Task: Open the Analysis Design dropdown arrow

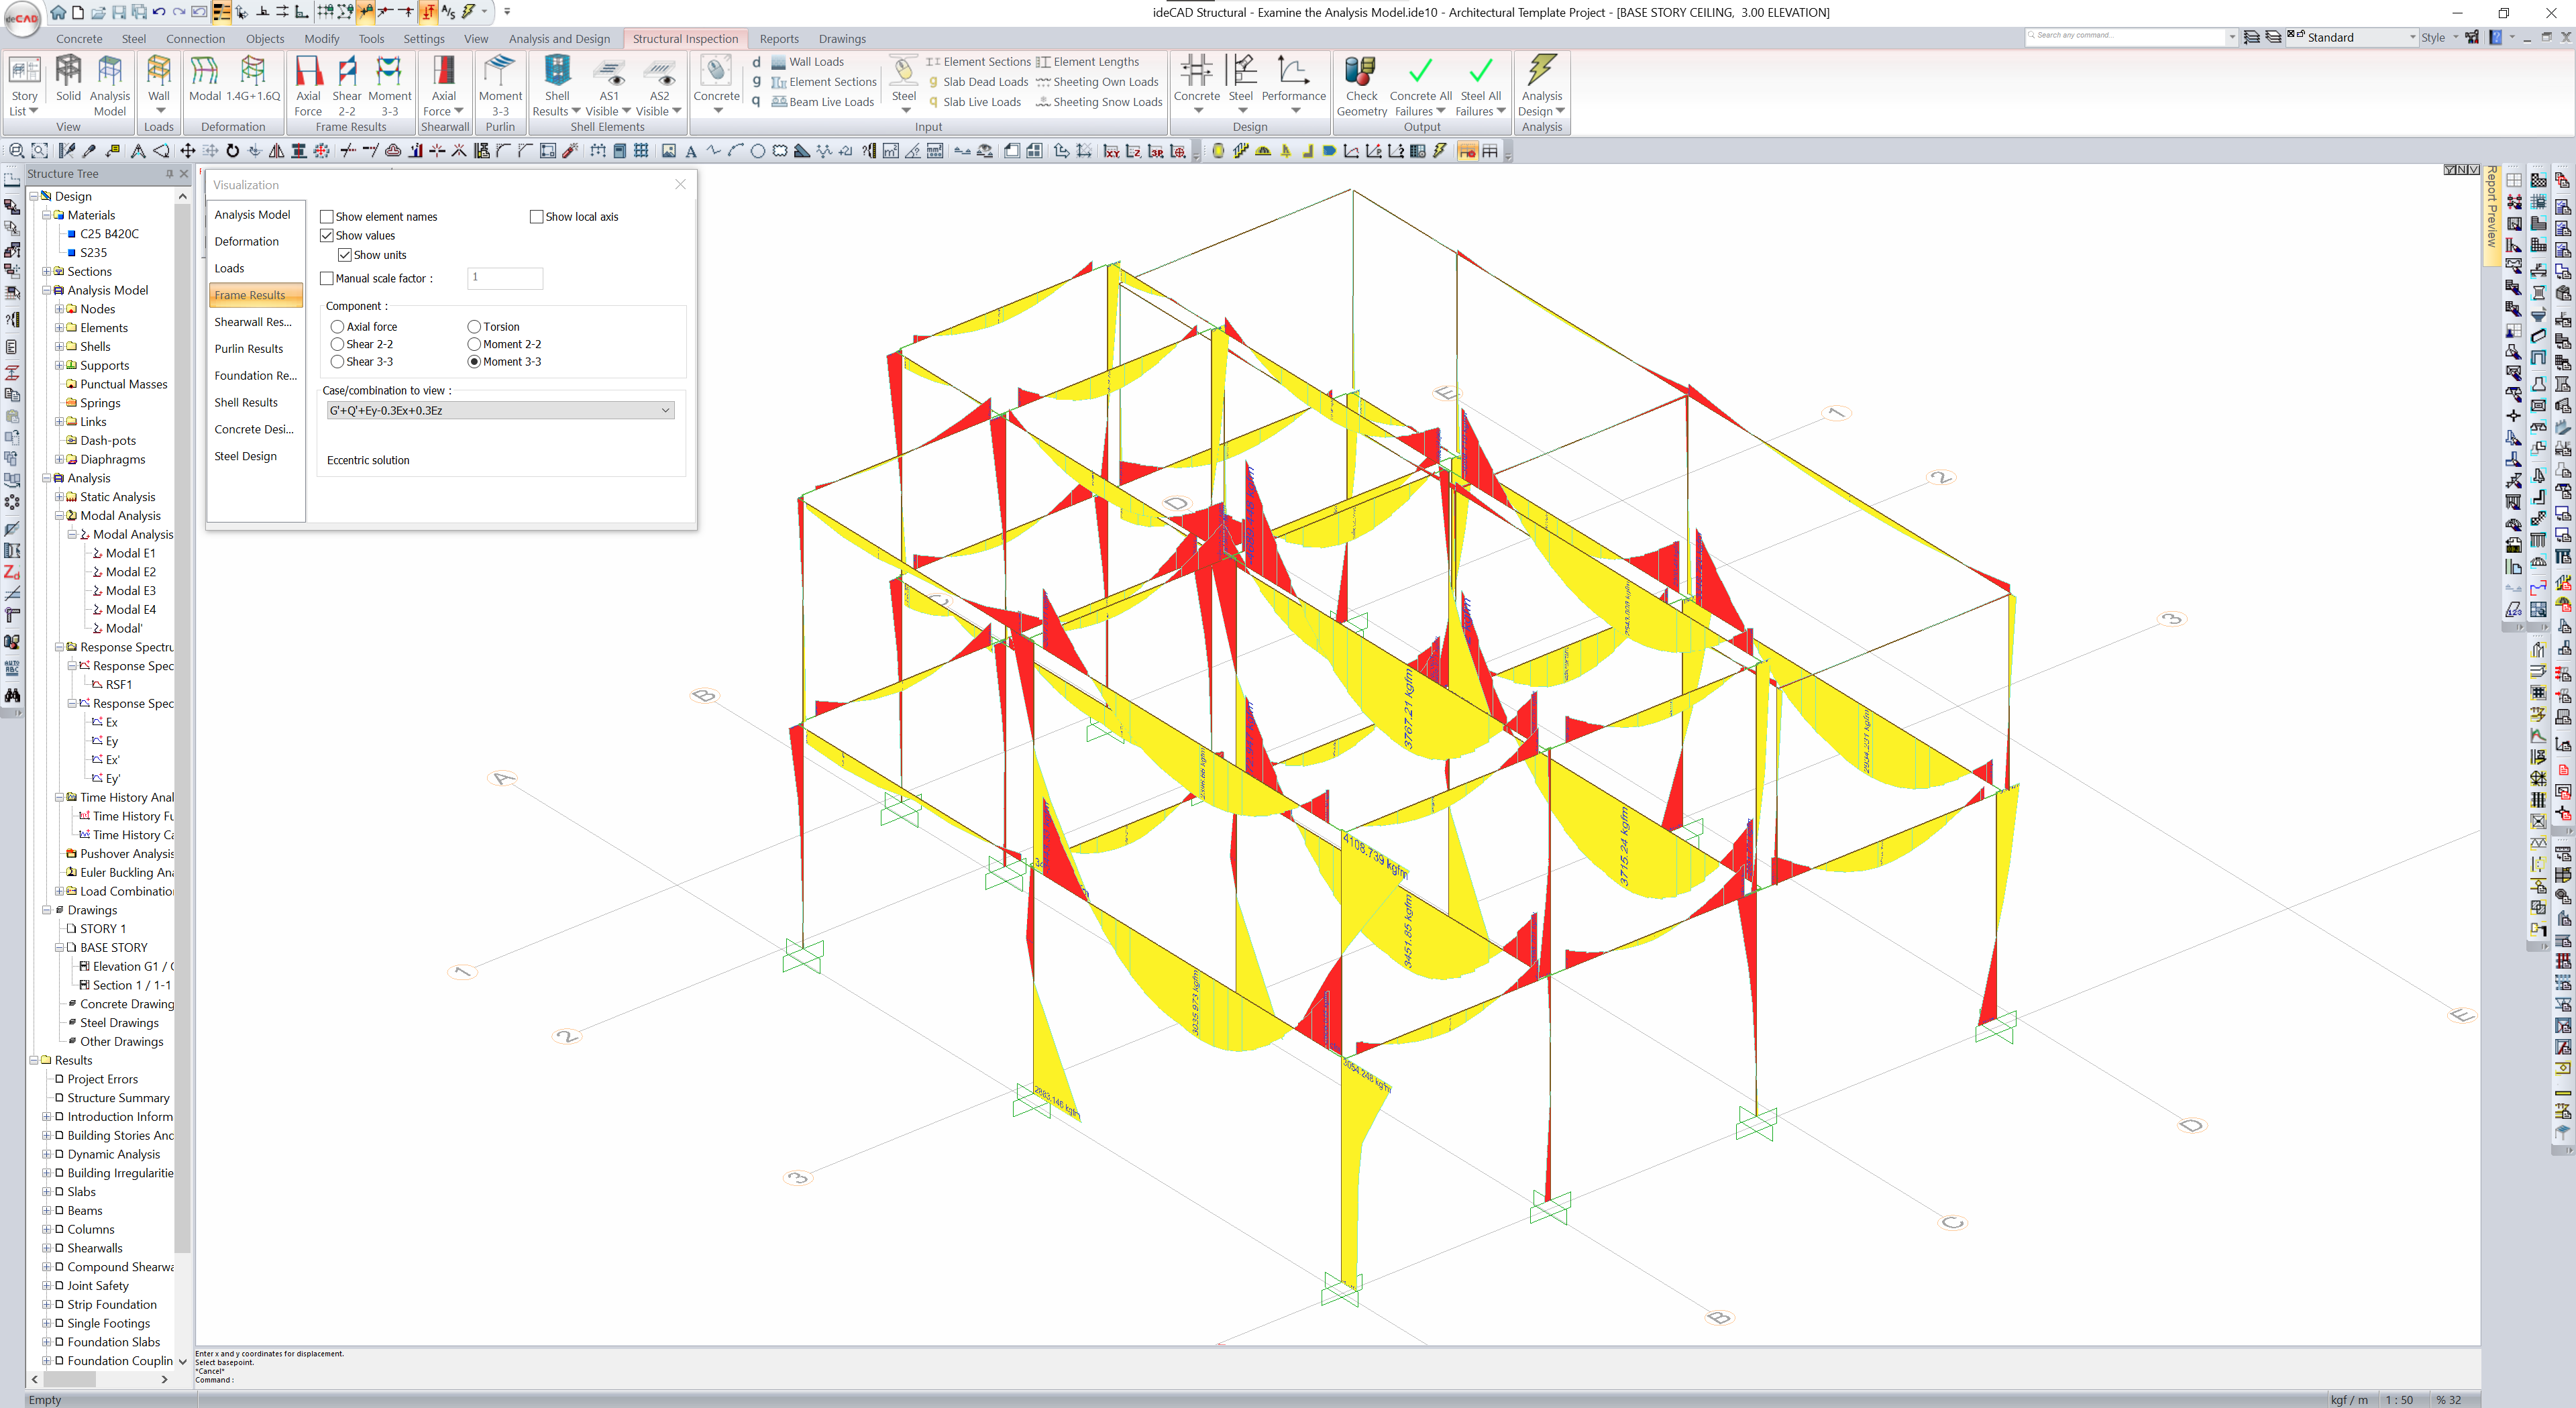Action: pyautogui.click(x=1560, y=111)
